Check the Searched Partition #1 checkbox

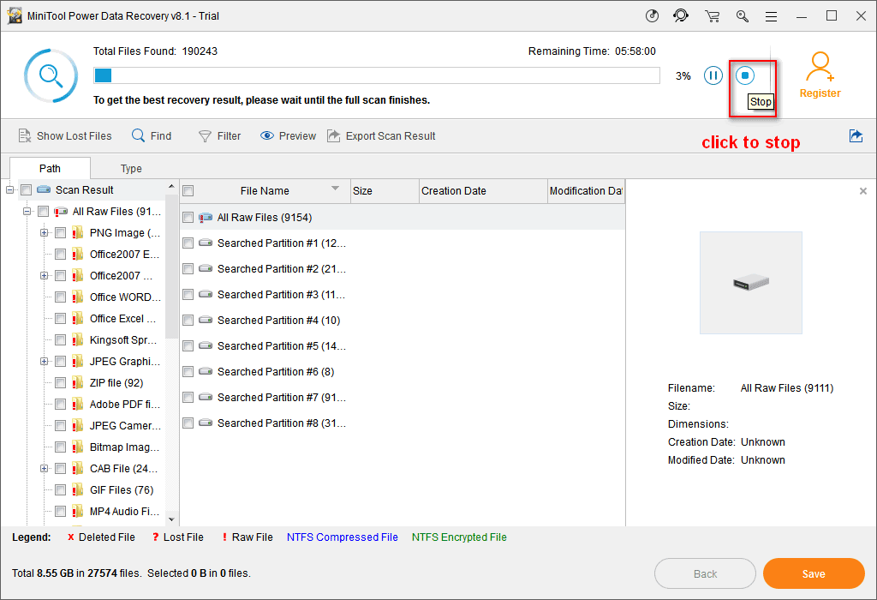coord(188,243)
